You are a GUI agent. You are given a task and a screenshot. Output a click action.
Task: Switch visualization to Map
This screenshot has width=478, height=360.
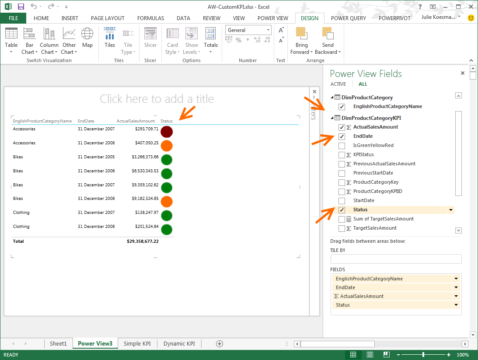click(87, 38)
